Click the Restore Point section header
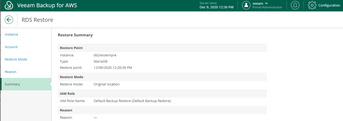 point(162,48)
